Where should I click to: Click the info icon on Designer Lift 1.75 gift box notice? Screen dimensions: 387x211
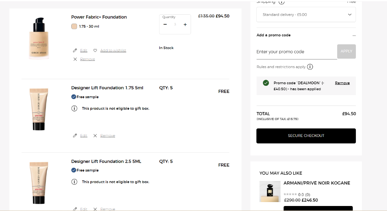74,108
